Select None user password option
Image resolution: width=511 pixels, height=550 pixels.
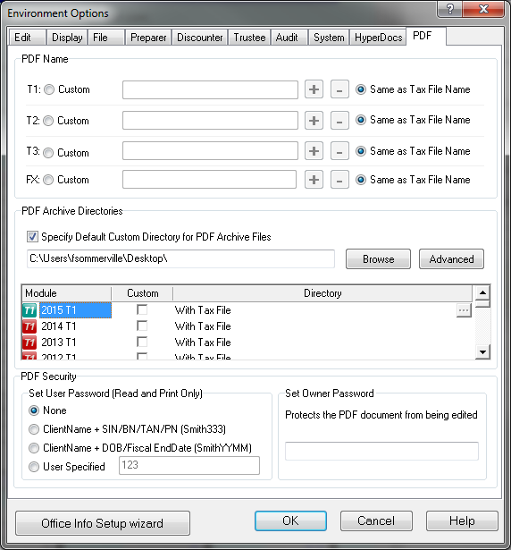pyautogui.click(x=34, y=410)
